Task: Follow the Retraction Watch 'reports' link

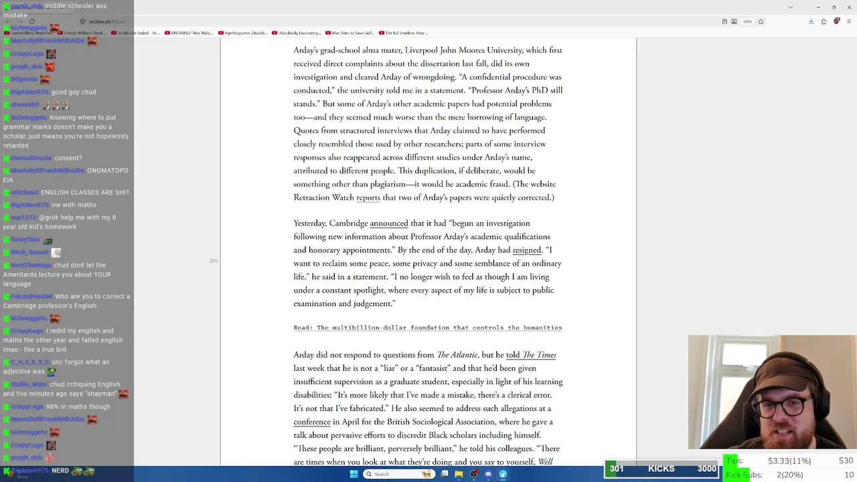Action: (368, 197)
